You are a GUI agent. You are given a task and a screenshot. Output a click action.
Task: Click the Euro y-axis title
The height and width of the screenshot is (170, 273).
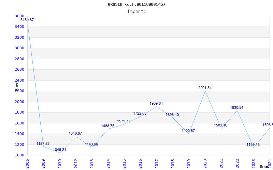point(17,86)
